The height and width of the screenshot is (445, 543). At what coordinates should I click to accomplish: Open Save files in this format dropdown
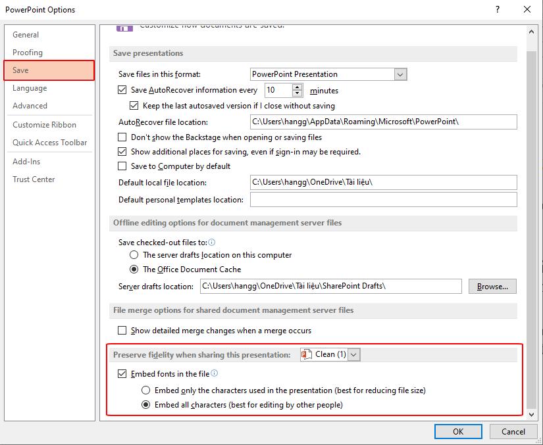coord(400,74)
